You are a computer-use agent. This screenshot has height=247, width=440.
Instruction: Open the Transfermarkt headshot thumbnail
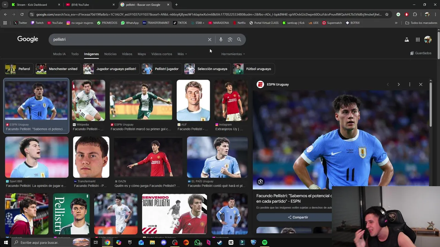click(x=91, y=157)
